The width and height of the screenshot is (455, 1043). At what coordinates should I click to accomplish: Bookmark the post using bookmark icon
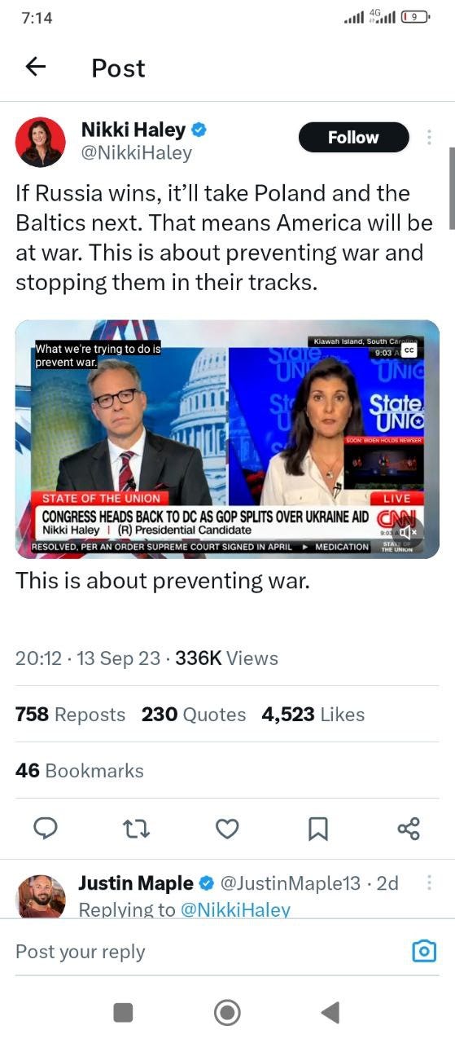(x=318, y=829)
